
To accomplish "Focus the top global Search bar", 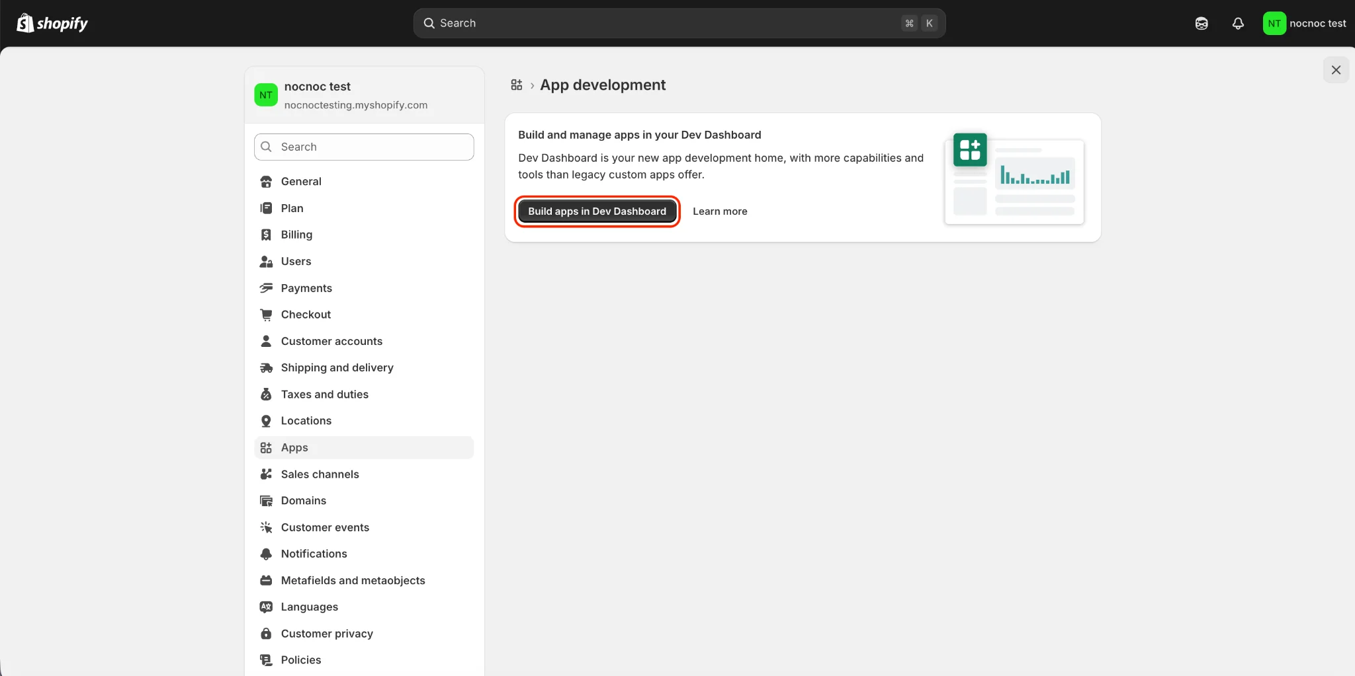I will [679, 23].
